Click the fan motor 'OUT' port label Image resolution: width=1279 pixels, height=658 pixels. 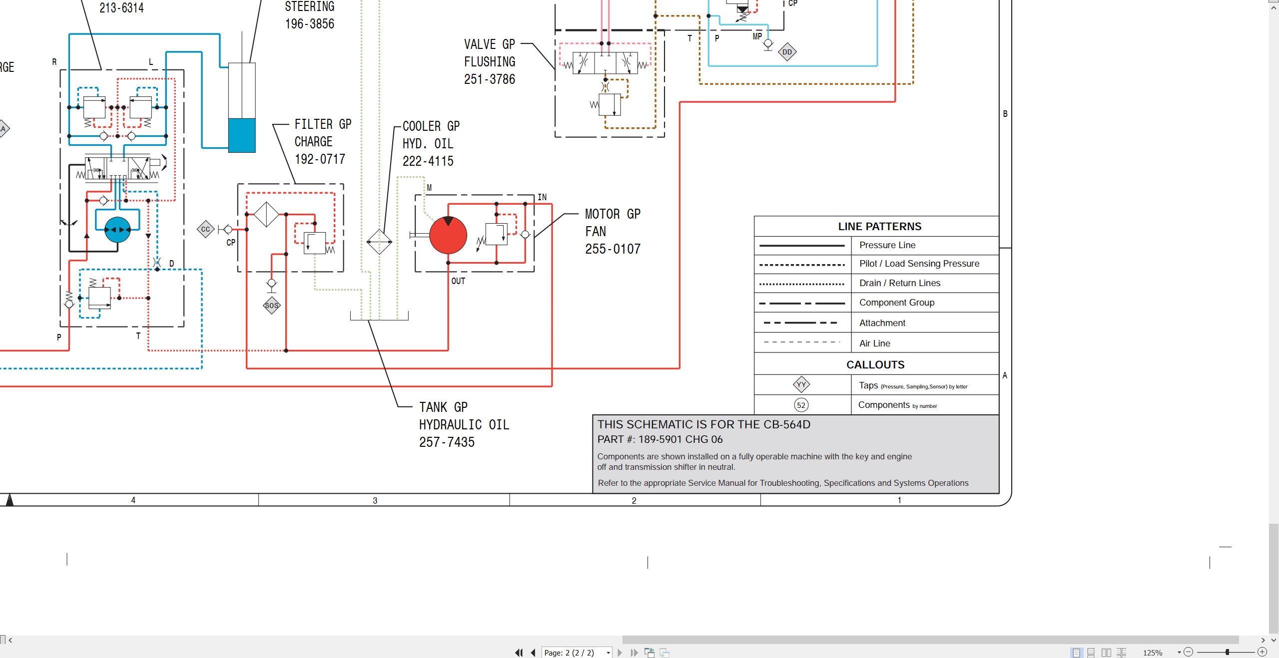pyautogui.click(x=458, y=281)
